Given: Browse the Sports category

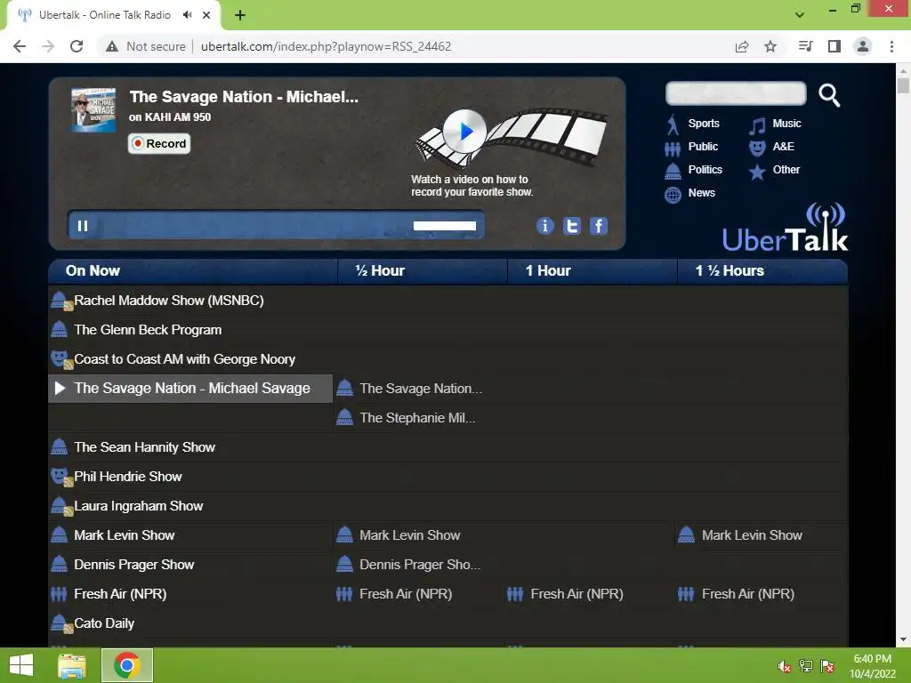Looking at the screenshot, I should [x=704, y=123].
